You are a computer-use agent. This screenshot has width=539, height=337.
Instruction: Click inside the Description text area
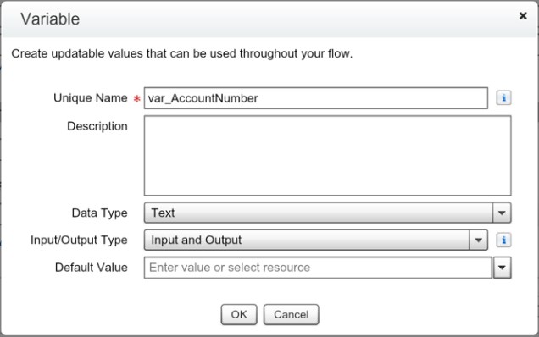click(327, 156)
